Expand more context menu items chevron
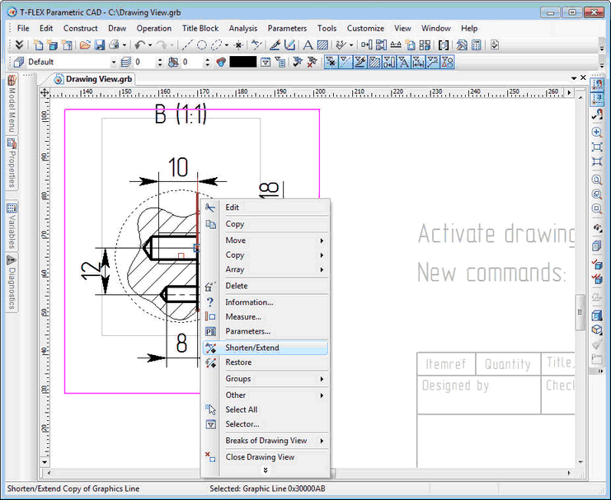 (x=265, y=470)
